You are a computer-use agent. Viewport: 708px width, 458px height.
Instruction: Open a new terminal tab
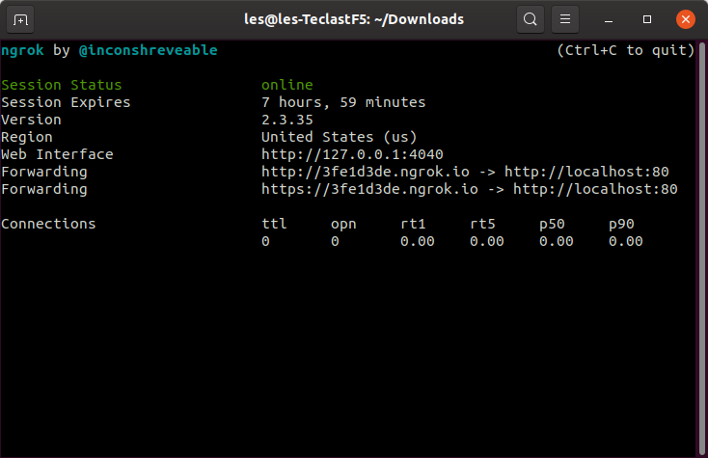tap(20, 20)
